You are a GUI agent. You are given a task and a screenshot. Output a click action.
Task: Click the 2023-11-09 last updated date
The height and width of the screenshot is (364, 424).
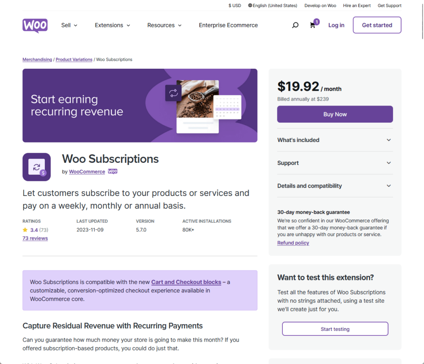pyautogui.click(x=90, y=230)
